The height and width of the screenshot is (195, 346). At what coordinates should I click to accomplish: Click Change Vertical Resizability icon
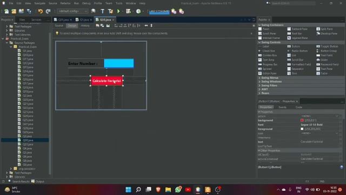tap(151, 25)
